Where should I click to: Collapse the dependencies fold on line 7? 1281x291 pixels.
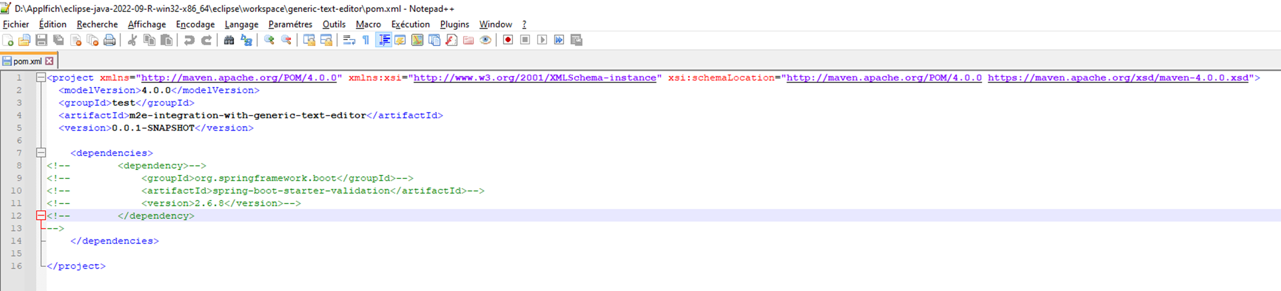[41, 153]
